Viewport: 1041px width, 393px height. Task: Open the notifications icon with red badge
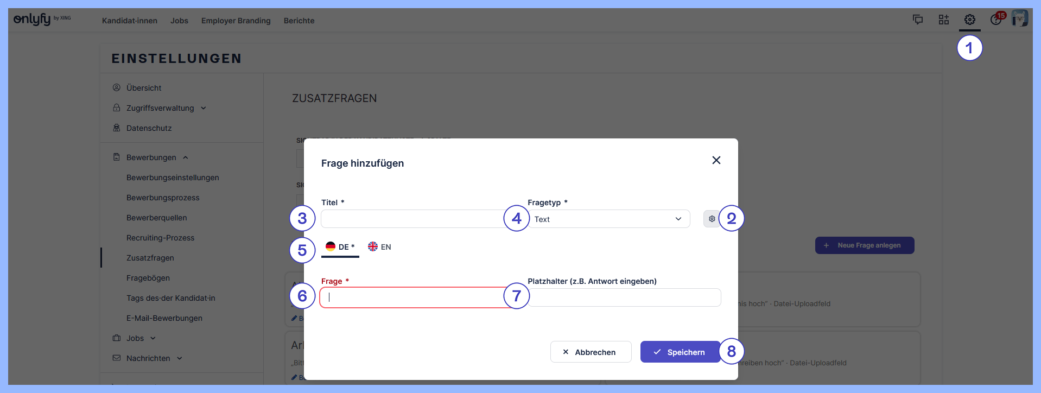click(x=996, y=20)
